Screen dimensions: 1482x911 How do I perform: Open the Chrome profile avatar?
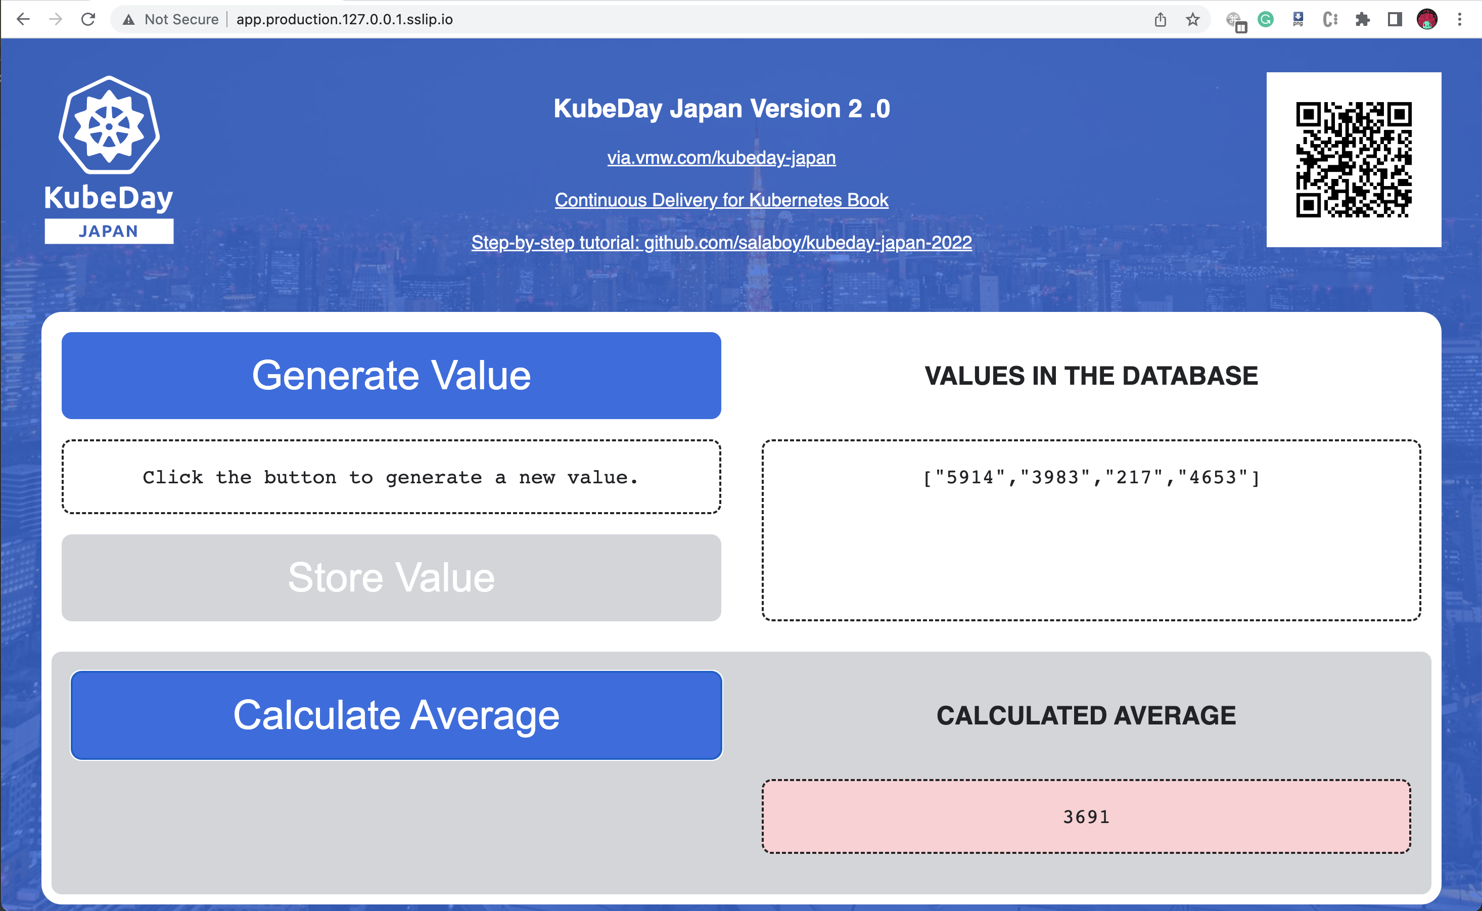click(1427, 20)
